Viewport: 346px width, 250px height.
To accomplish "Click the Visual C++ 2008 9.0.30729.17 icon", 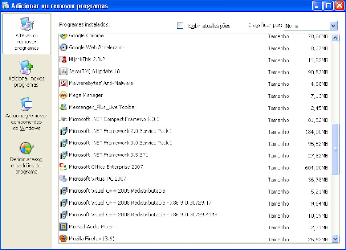I will [x=63, y=202].
